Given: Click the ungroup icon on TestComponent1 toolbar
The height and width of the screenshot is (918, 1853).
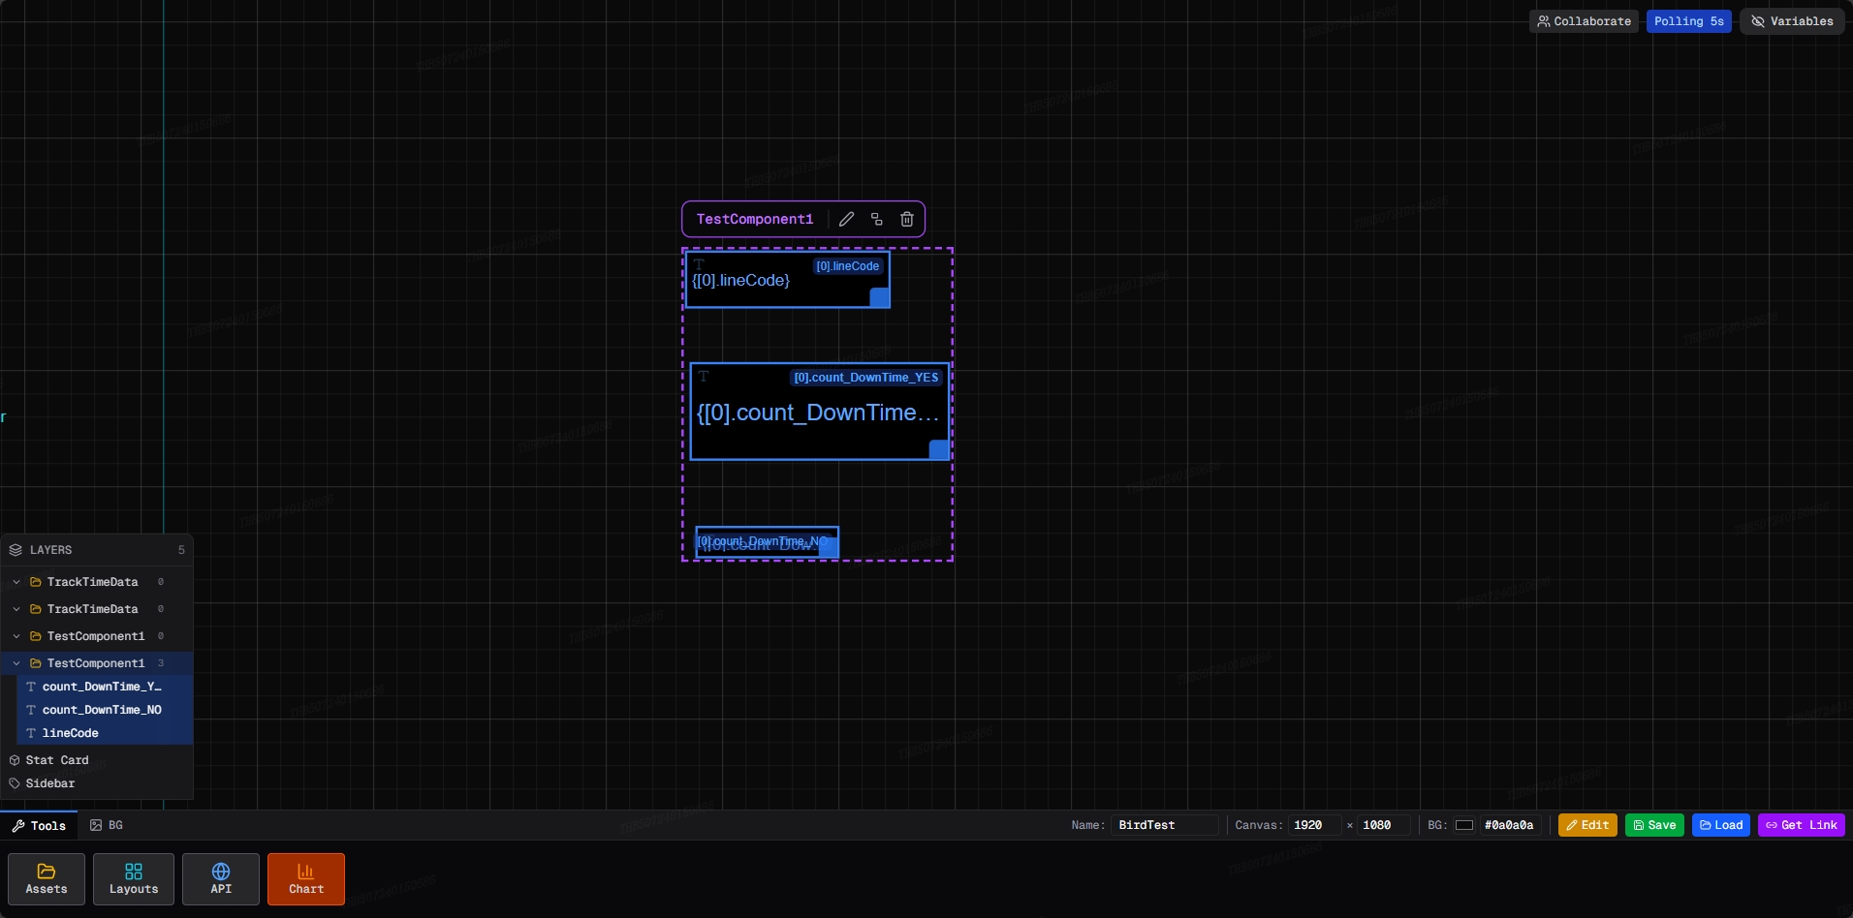Looking at the screenshot, I should (x=876, y=219).
